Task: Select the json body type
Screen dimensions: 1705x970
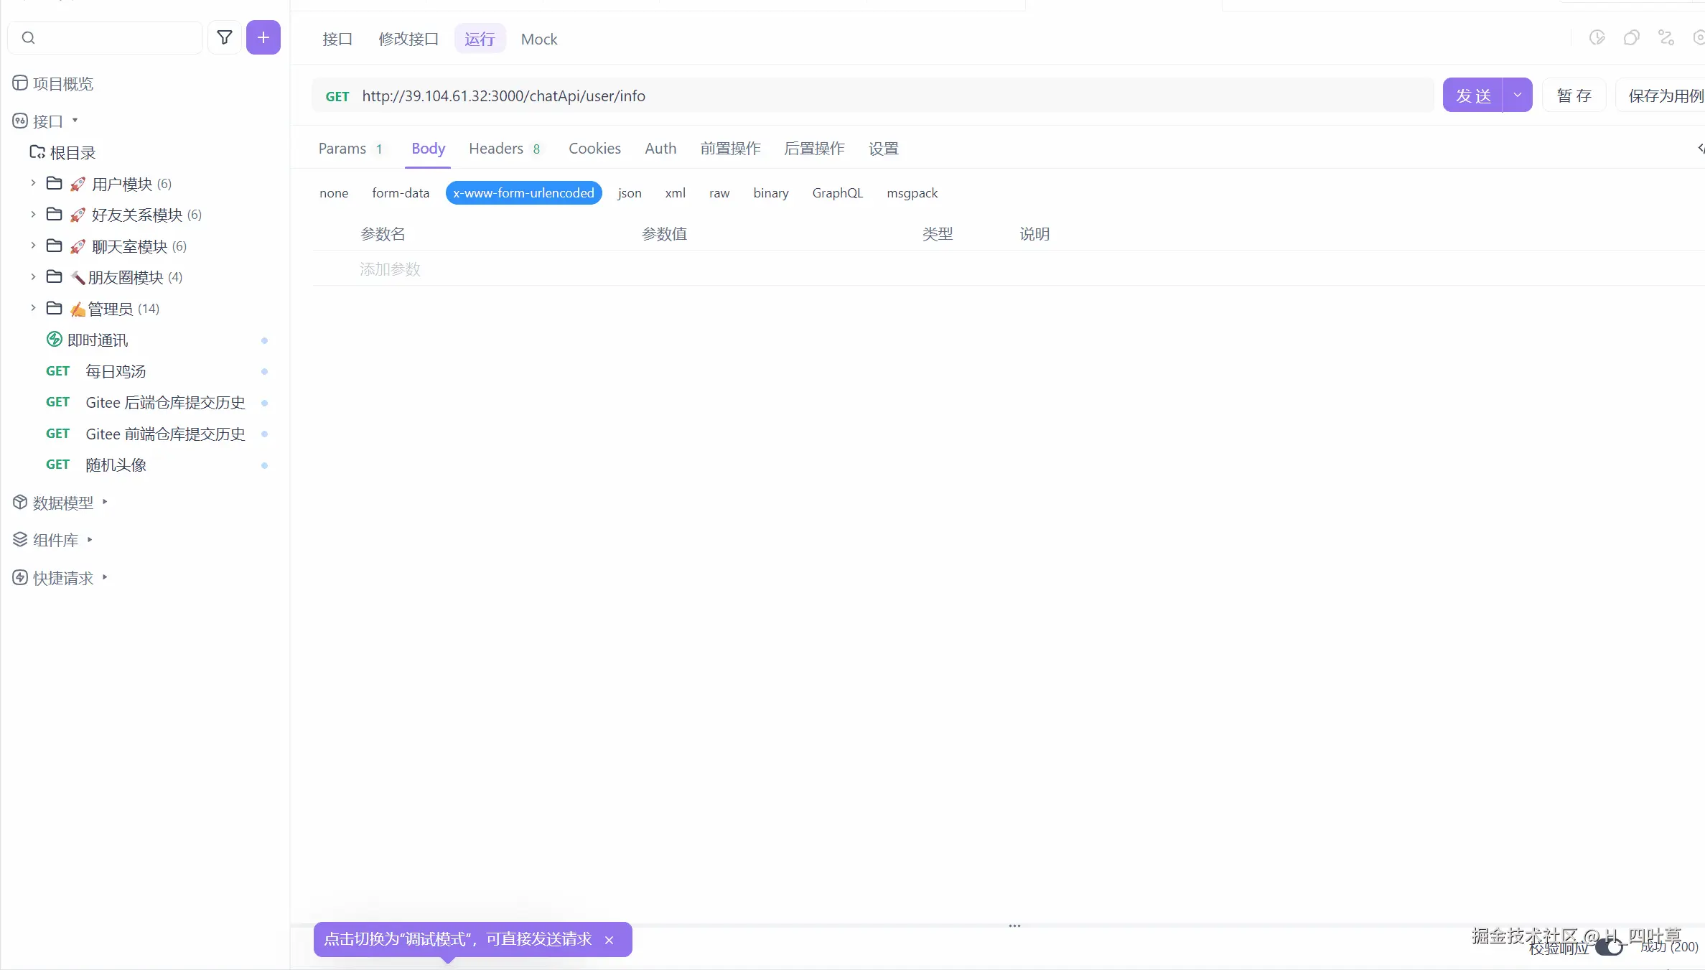Action: [630, 193]
